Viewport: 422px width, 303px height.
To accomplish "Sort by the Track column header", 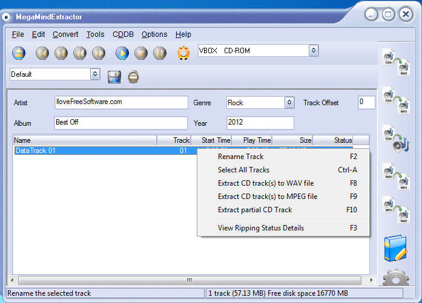I will pyautogui.click(x=174, y=140).
